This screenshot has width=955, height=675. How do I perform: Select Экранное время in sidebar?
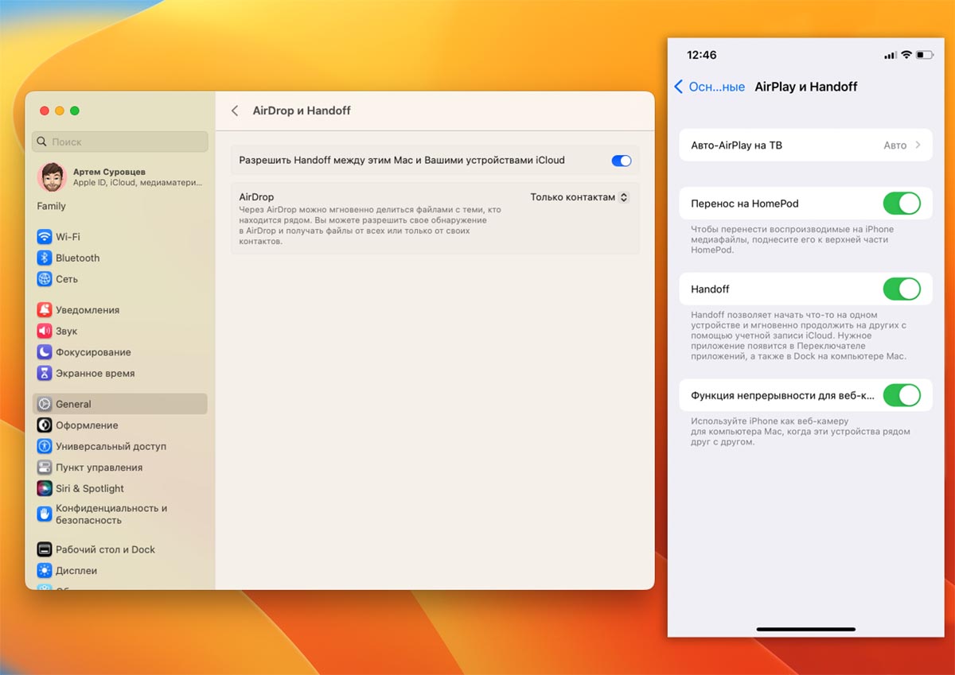coord(120,374)
